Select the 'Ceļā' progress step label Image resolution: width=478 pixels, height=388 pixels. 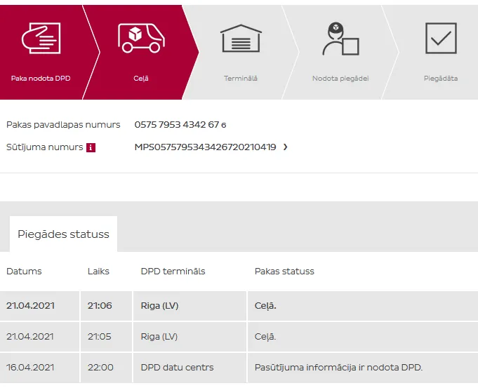141,79
